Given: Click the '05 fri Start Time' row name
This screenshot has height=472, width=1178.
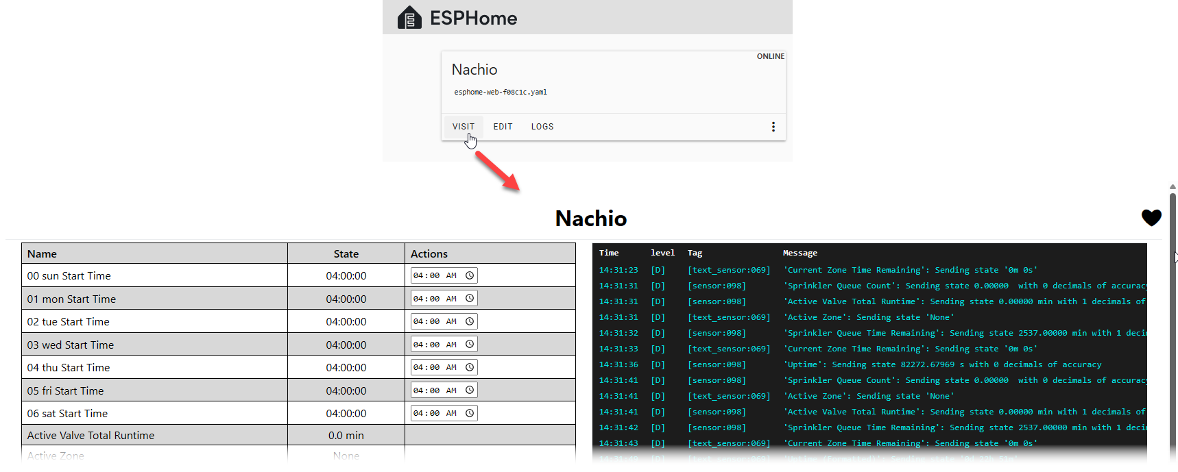Looking at the screenshot, I should click(x=66, y=390).
